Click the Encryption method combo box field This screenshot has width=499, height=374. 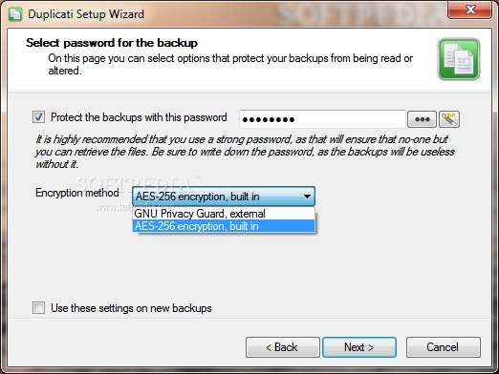click(x=224, y=197)
